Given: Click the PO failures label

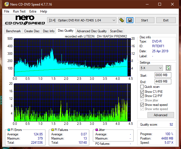Looking at the screenshot, I should click(103, 144).
